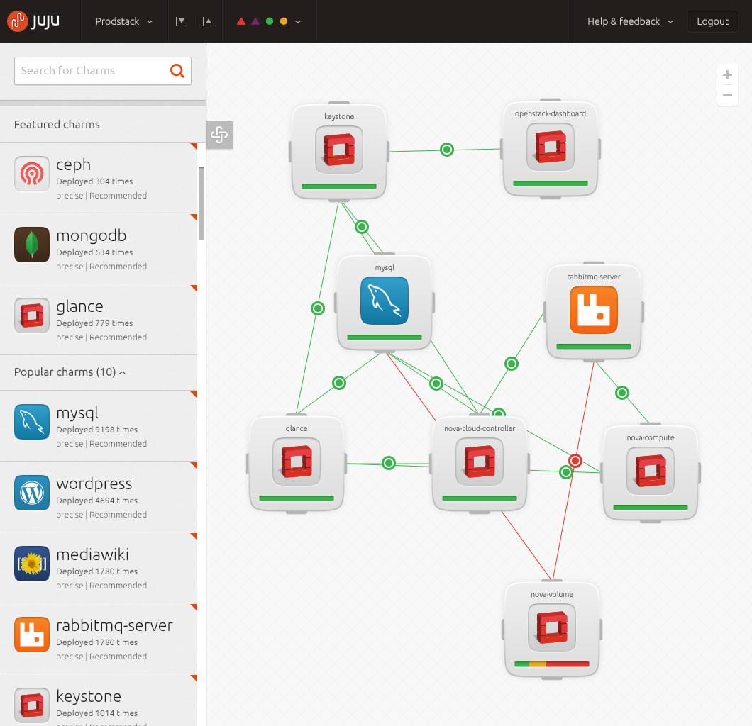The image size is (752, 726).
Task: Zoom in on the canvas
Action: [727, 74]
